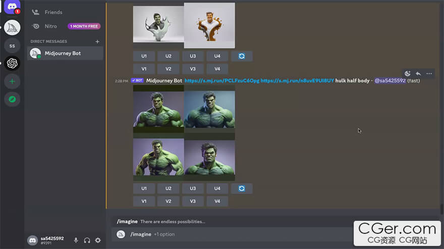Open Midjourney Bot direct message
The width and height of the screenshot is (444, 249).
(65, 53)
